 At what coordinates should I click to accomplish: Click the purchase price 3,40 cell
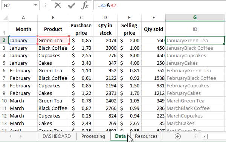[x=81, y=63]
